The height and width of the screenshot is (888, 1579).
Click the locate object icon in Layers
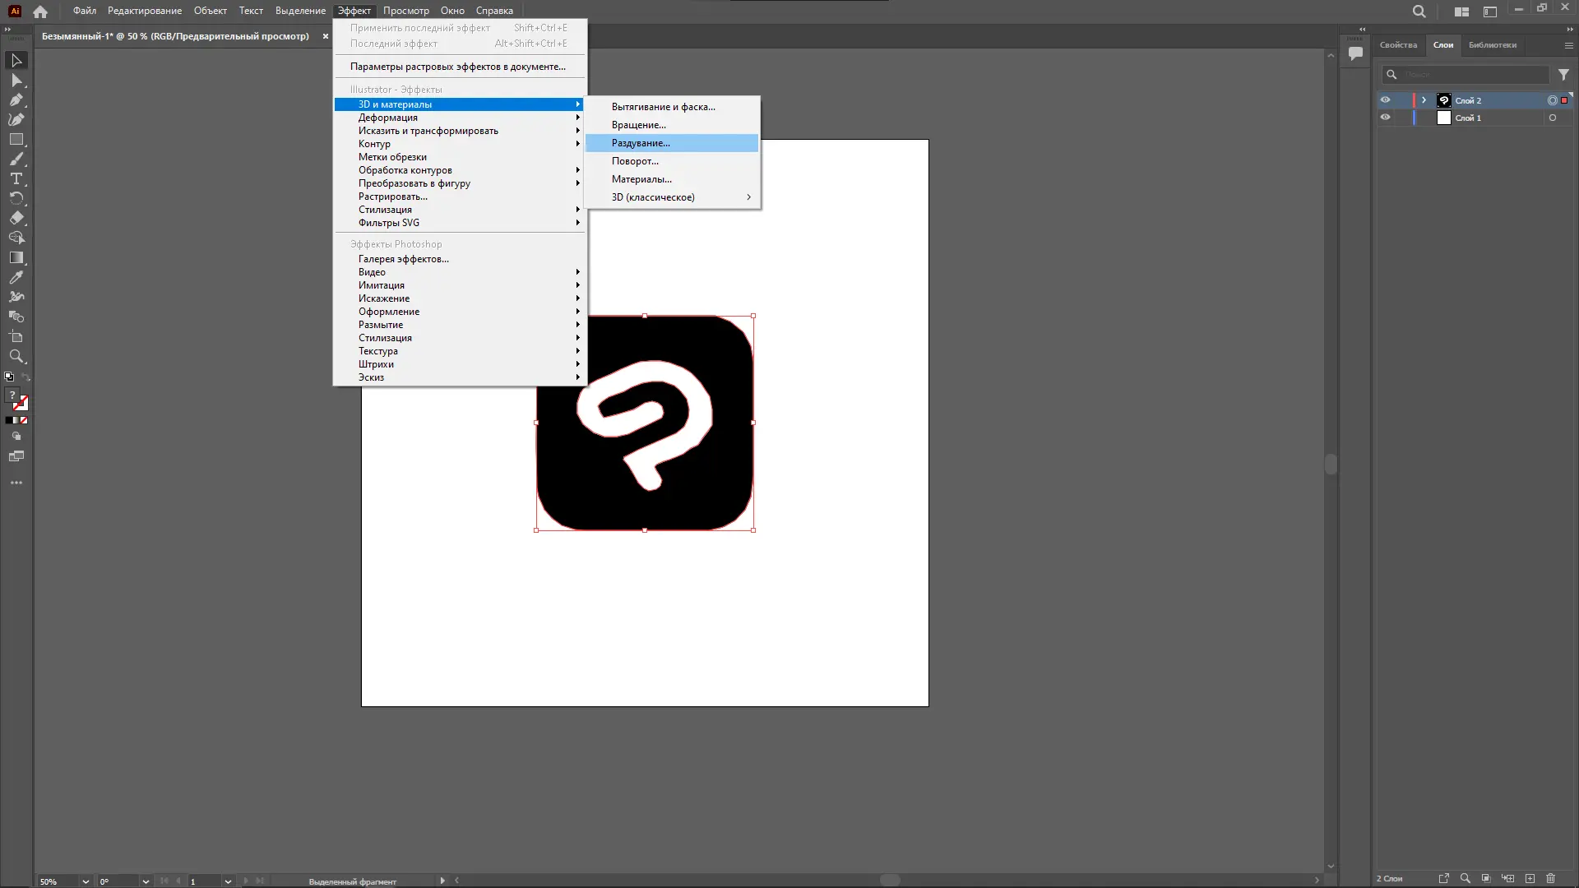tap(1465, 878)
